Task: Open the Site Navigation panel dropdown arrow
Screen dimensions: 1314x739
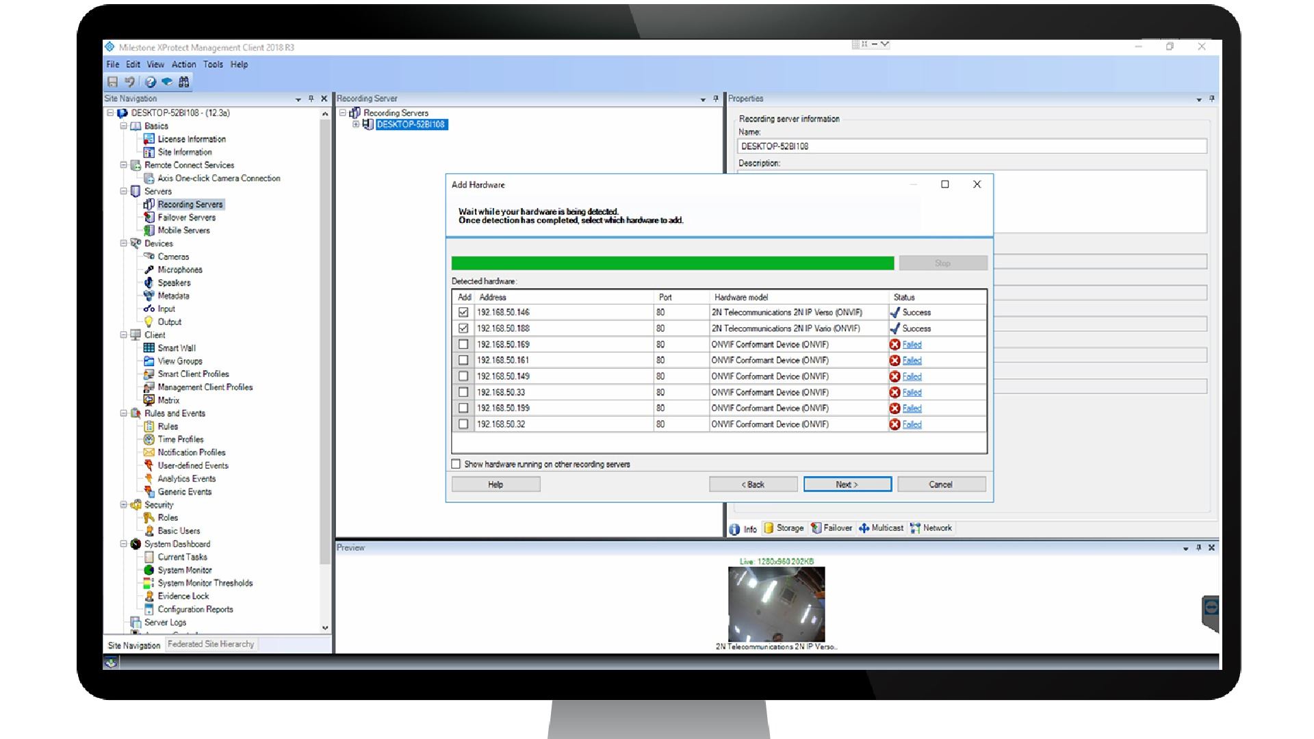Action: click(298, 99)
